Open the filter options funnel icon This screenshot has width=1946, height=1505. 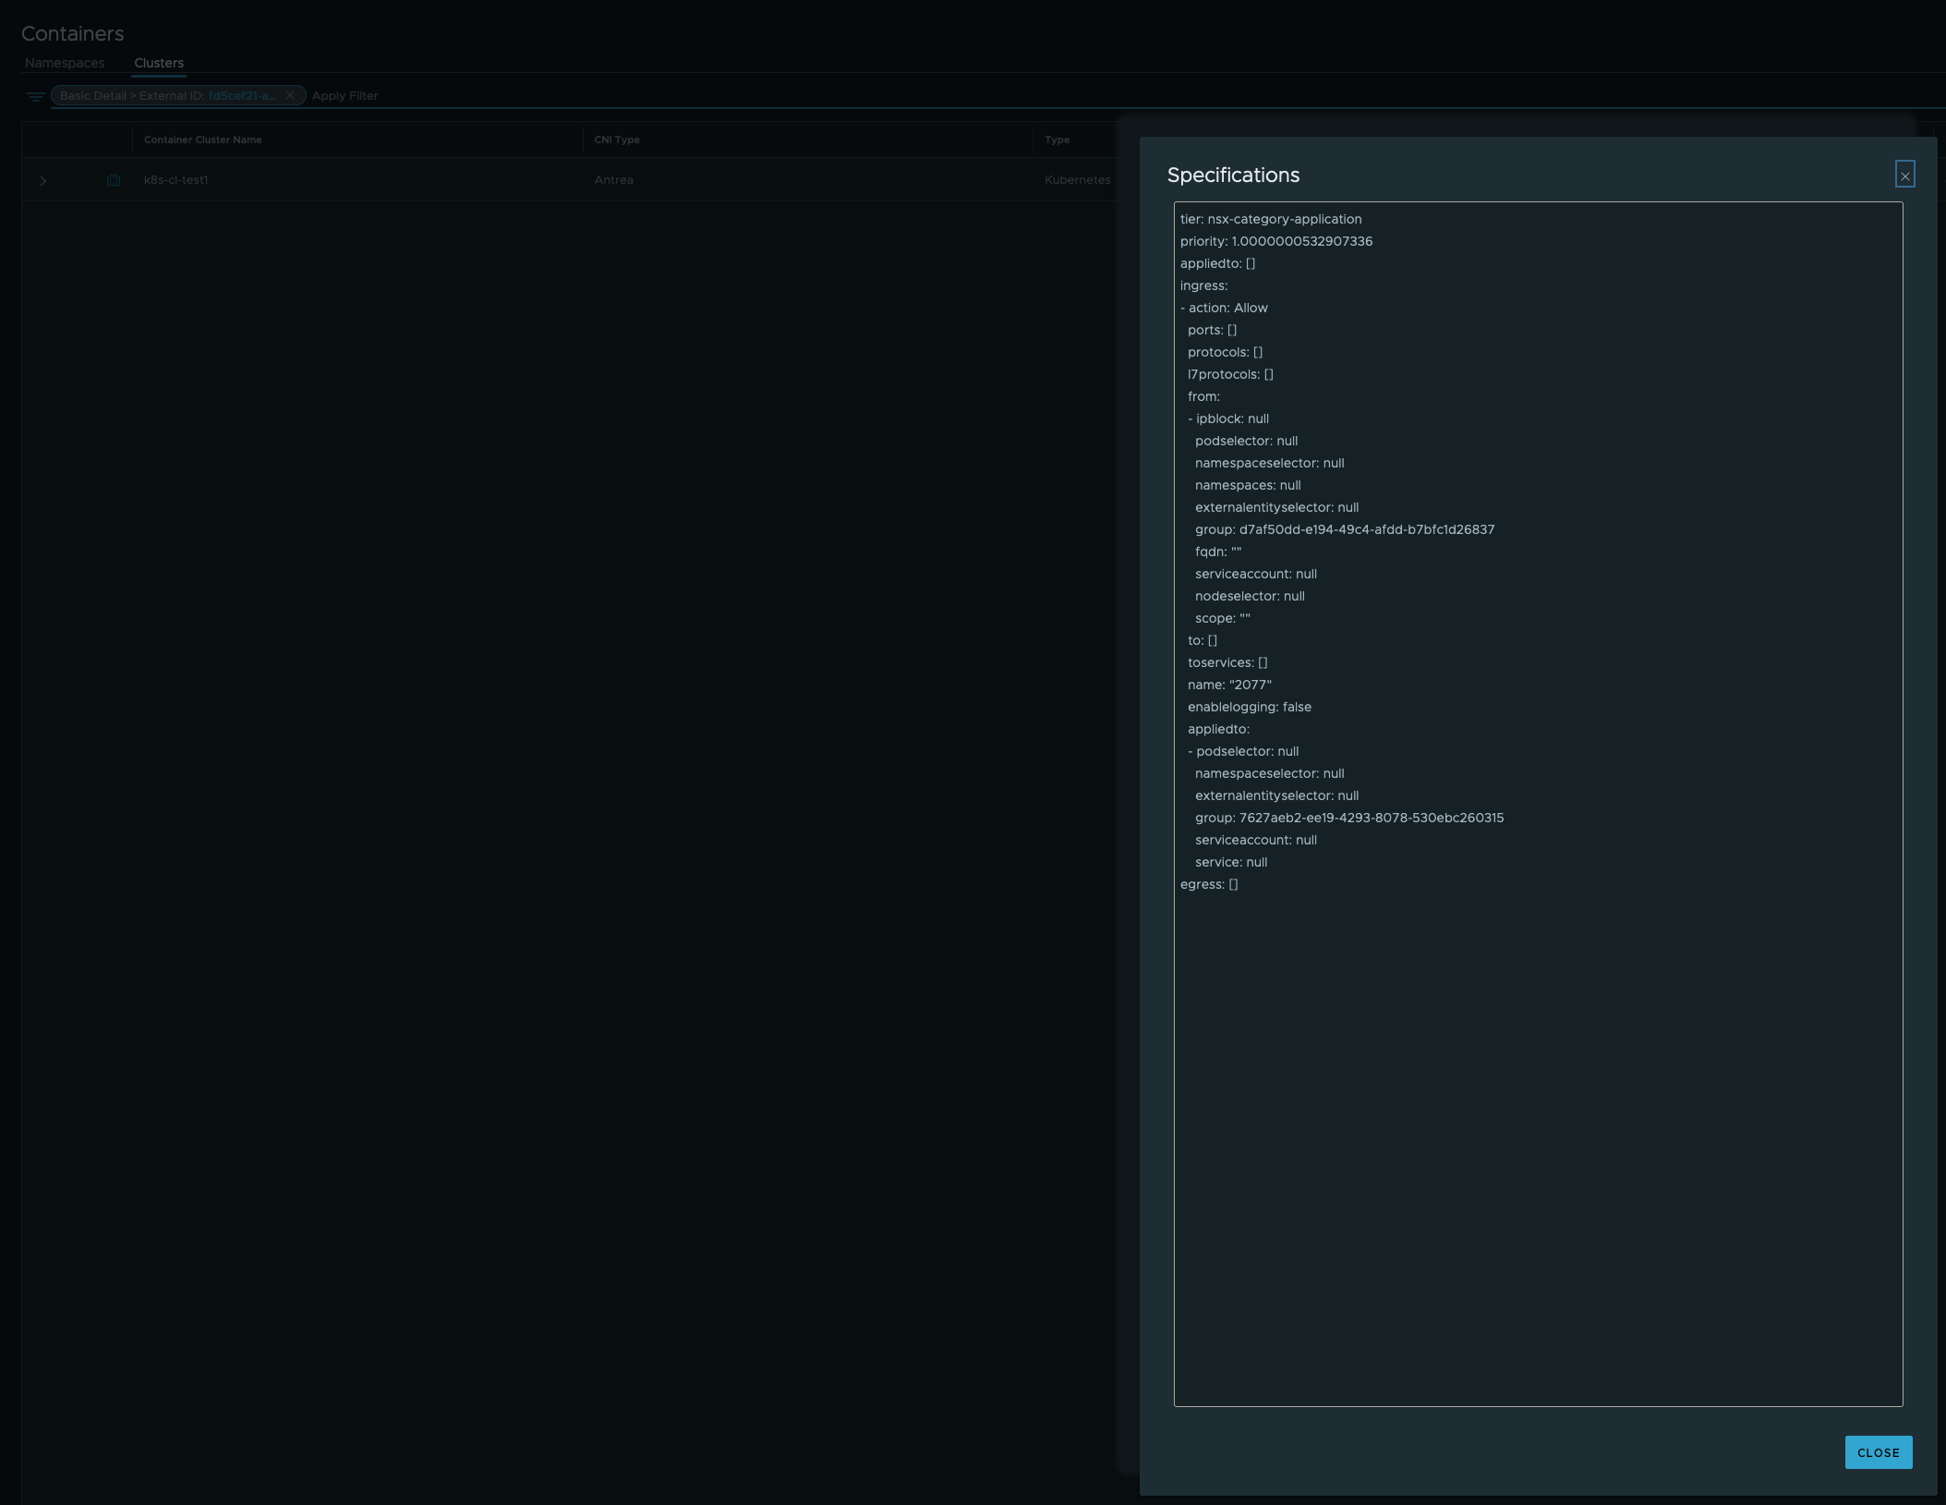[x=35, y=96]
